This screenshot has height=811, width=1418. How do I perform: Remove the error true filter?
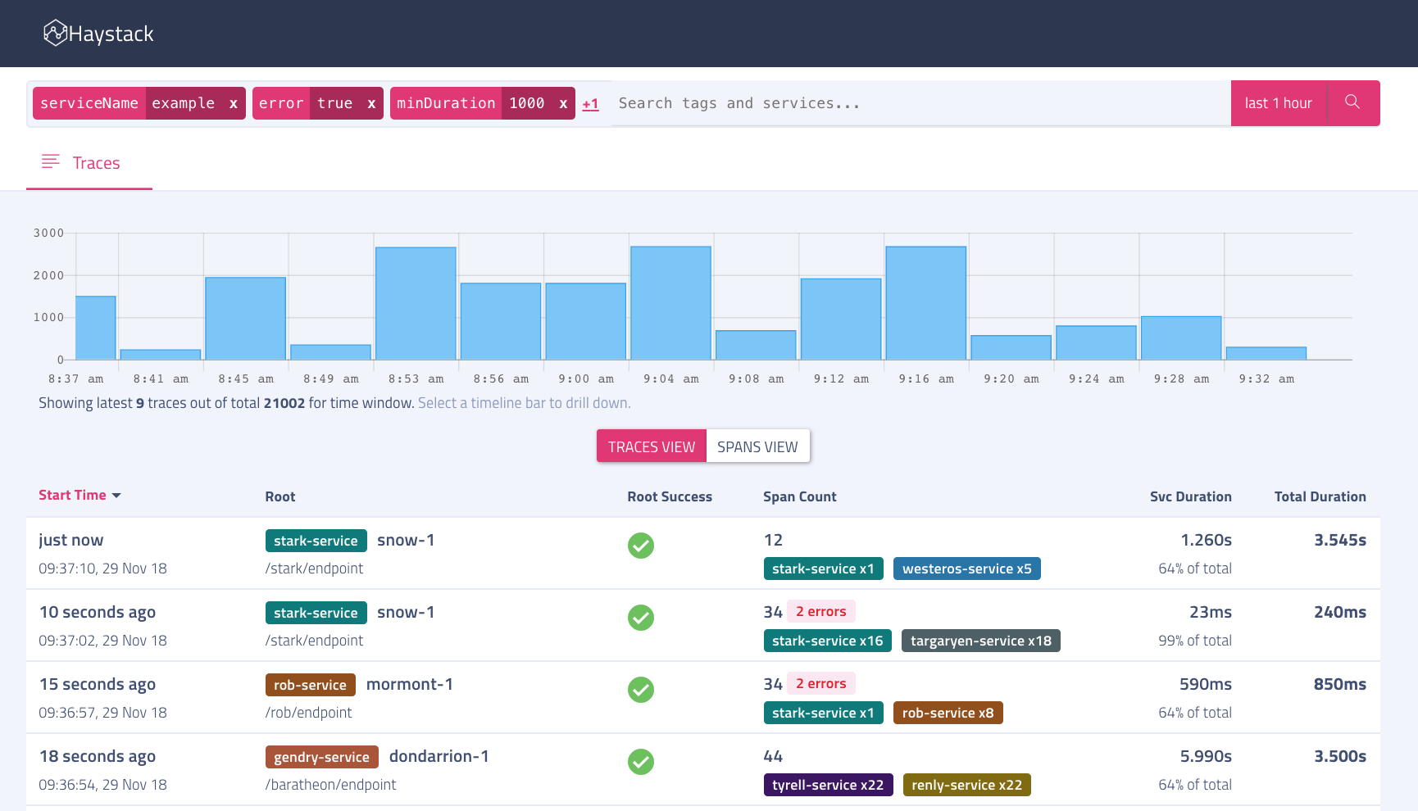pos(371,103)
